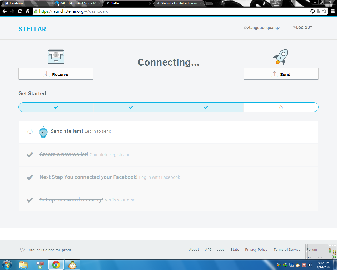Click the Stellar is a not-for-profit text
The width and height of the screenshot is (337, 270).
(51, 250)
